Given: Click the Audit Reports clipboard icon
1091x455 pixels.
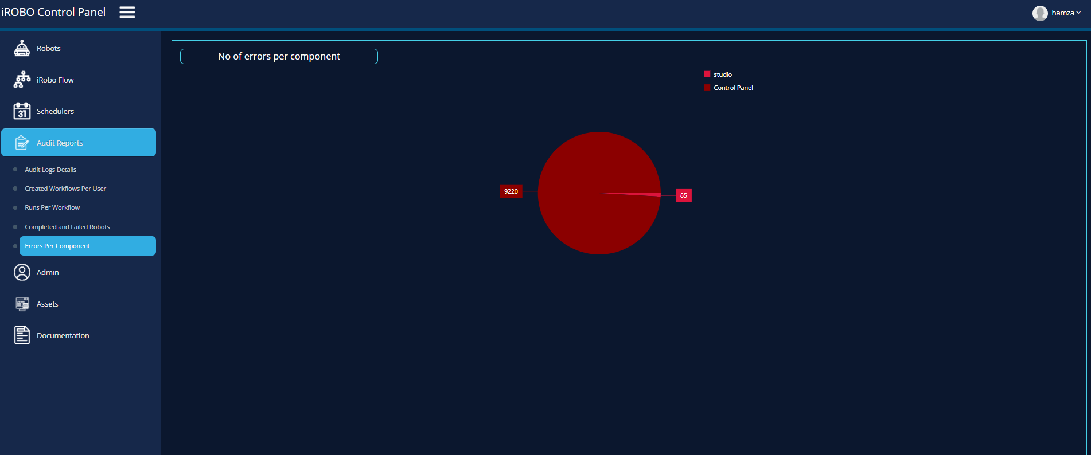Looking at the screenshot, I should (22, 143).
